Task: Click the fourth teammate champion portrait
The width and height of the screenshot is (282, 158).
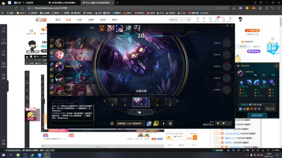Action: [x=60, y=78]
